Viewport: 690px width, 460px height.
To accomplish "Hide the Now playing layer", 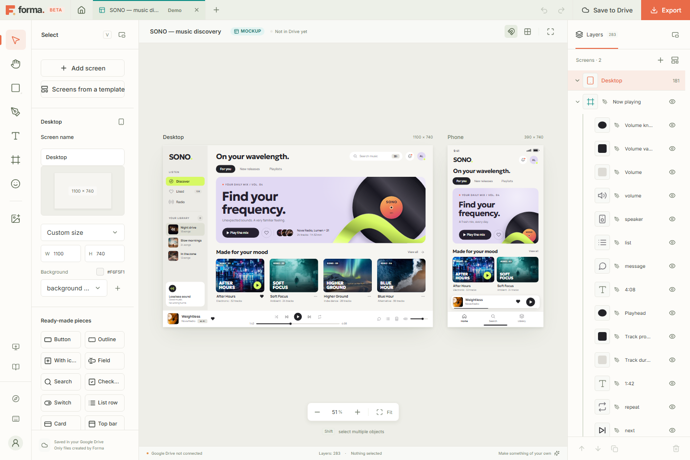I will pos(672,102).
